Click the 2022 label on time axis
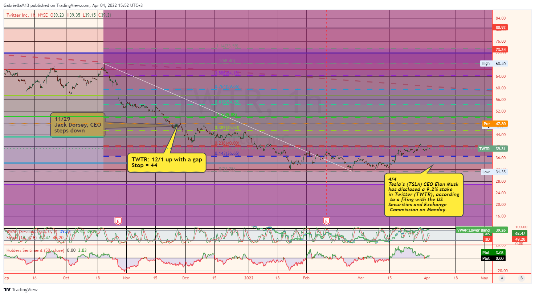Screen dimensions: 535x296 [x=249, y=278]
